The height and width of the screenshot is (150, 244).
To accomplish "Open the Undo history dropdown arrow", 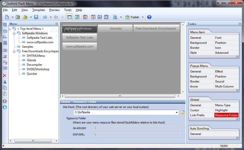I will click(51, 17).
